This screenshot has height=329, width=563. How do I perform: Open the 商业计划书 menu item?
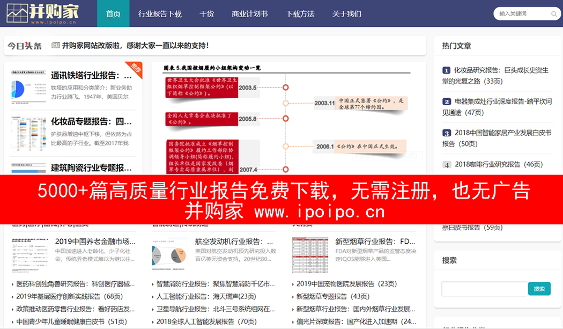(249, 13)
